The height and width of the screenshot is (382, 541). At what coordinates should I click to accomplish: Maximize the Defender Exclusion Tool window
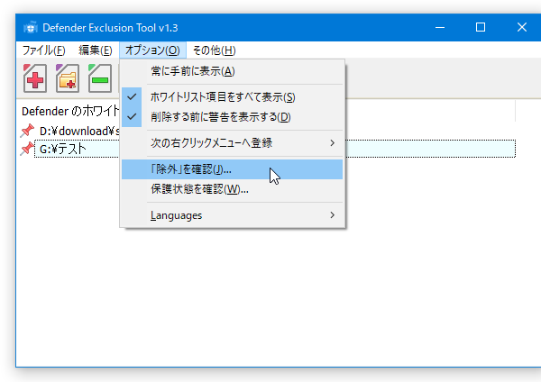481,27
